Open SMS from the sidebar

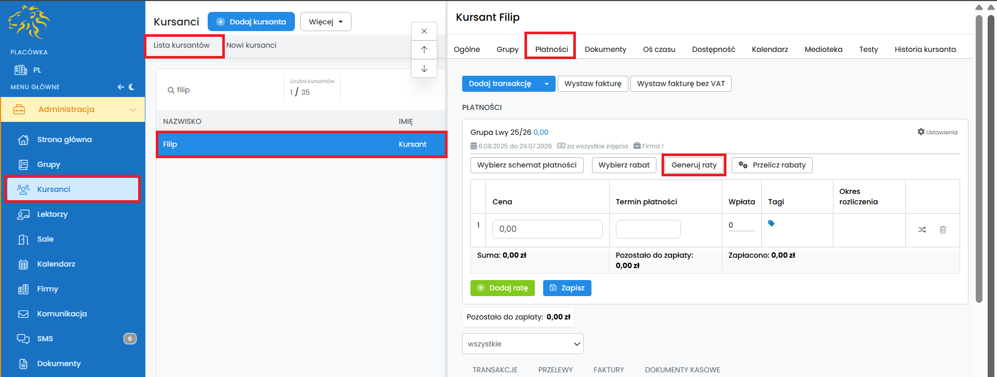coord(45,339)
